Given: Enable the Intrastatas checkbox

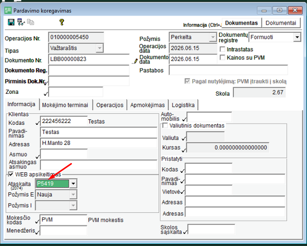Looking at the screenshot, I should click(222, 49).
